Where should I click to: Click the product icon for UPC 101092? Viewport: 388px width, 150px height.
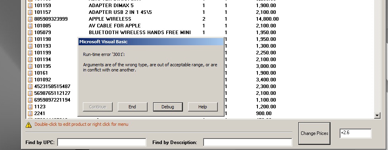pos(30,79)
